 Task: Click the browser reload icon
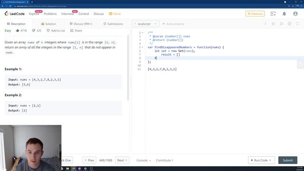click(10, 6)
